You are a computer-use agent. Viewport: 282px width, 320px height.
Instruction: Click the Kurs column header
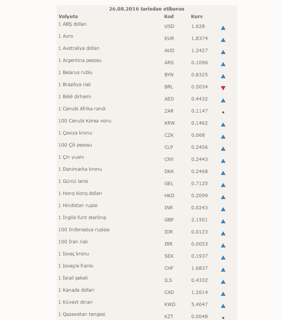pyautogui.click(x=197, y=17)
